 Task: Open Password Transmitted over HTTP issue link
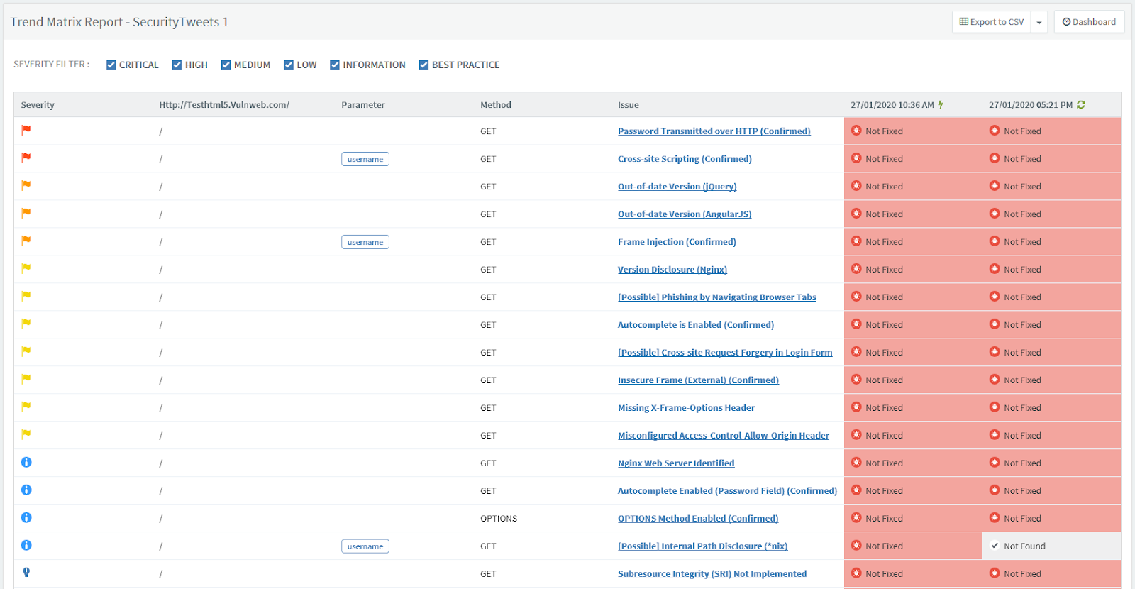tap(714, 131)
